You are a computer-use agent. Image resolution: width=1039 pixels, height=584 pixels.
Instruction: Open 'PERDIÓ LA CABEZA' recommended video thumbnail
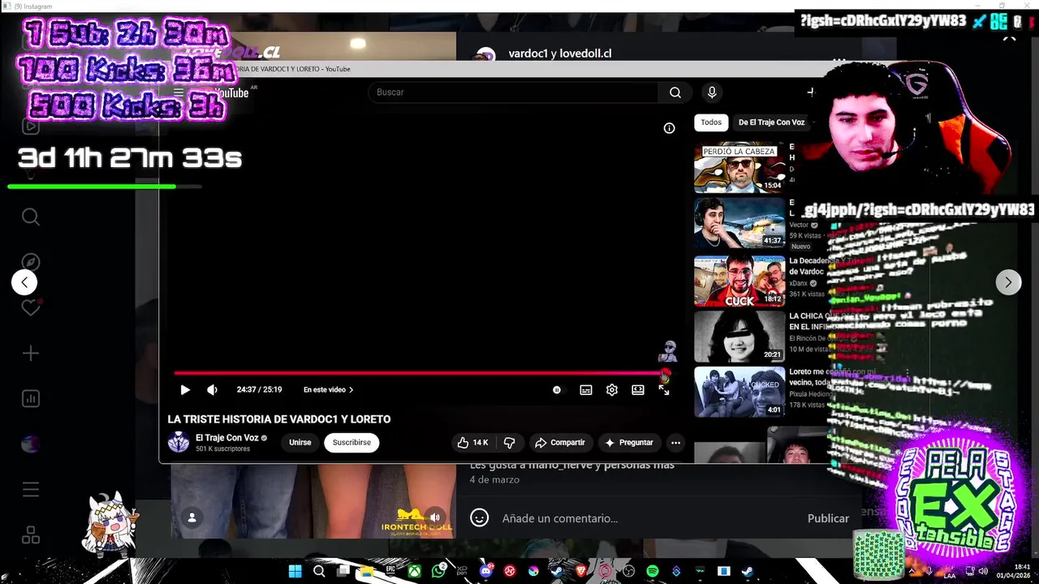click(739, 168)
